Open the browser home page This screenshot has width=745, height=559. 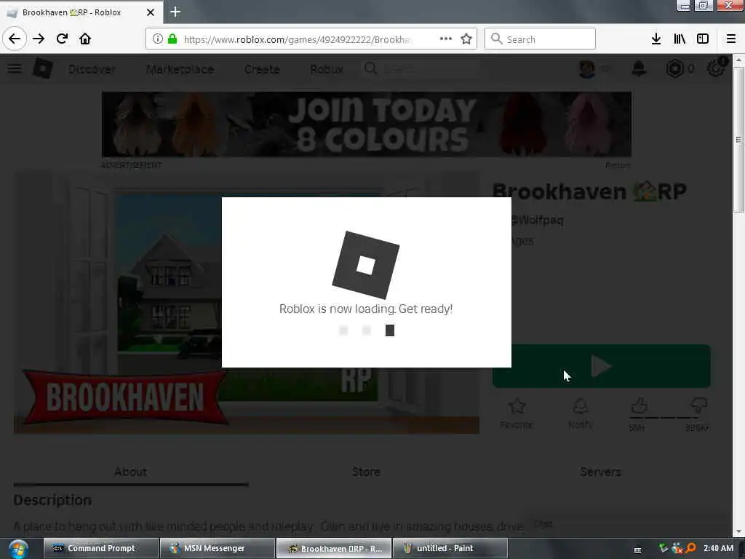tap(85, 39)
